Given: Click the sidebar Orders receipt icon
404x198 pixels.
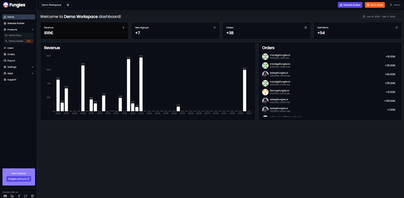Looking at the screenshot, I should click(5, 54).
